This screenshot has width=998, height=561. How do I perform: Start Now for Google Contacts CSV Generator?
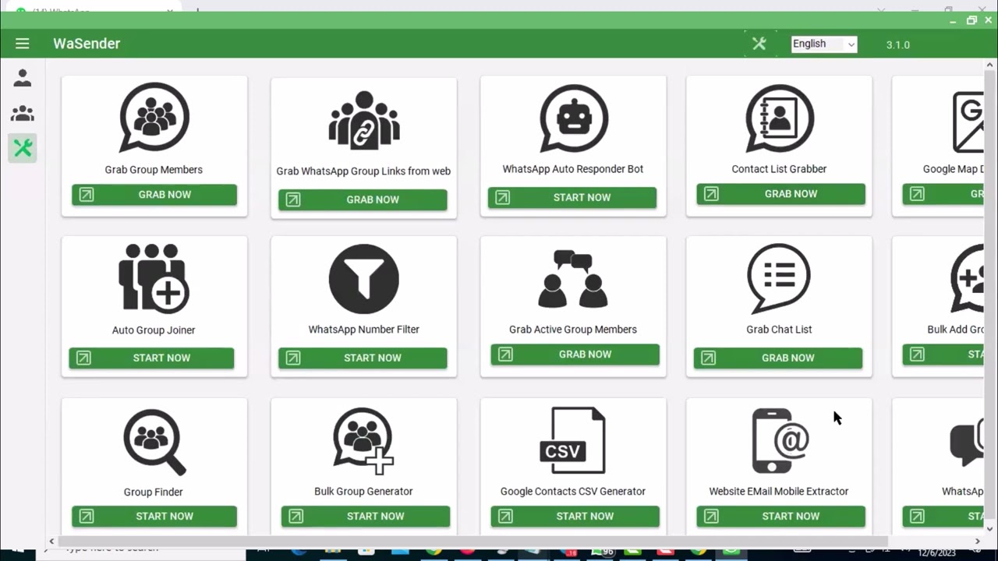coord(575,516)
